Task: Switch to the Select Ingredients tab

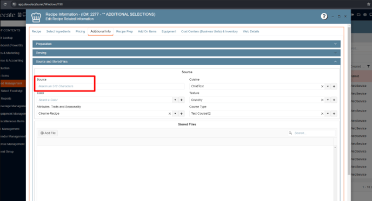Action: tap(58, 31)
